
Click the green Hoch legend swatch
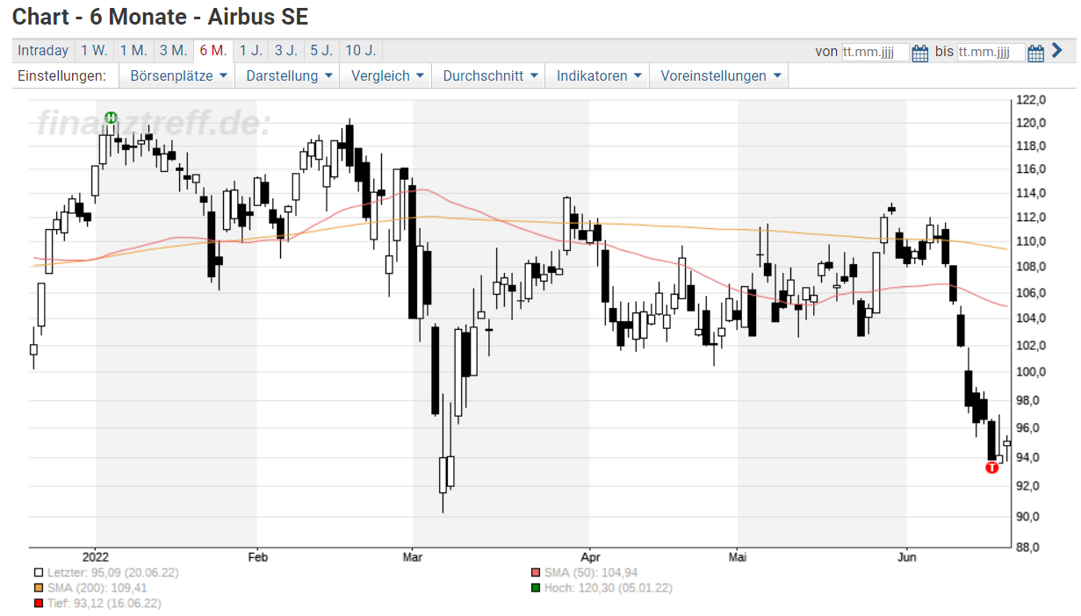click(536, 588)
